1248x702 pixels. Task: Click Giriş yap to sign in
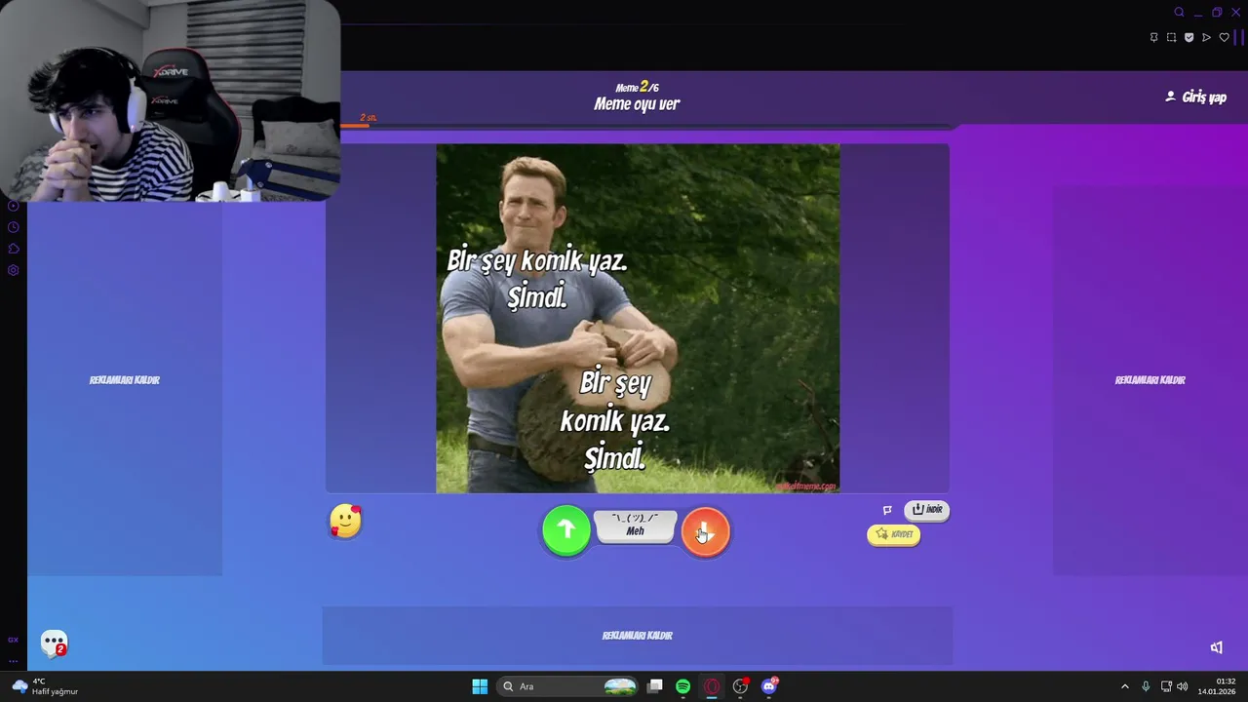tap(1195, 97)
